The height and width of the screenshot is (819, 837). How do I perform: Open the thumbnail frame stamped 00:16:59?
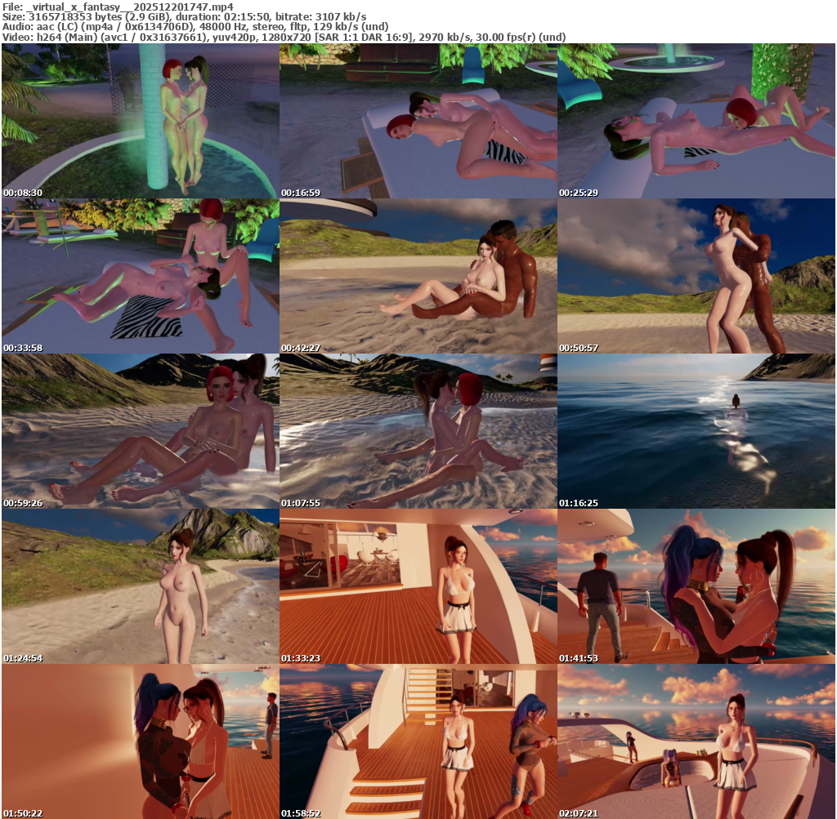pyautogui.click(x=418, y=121)
